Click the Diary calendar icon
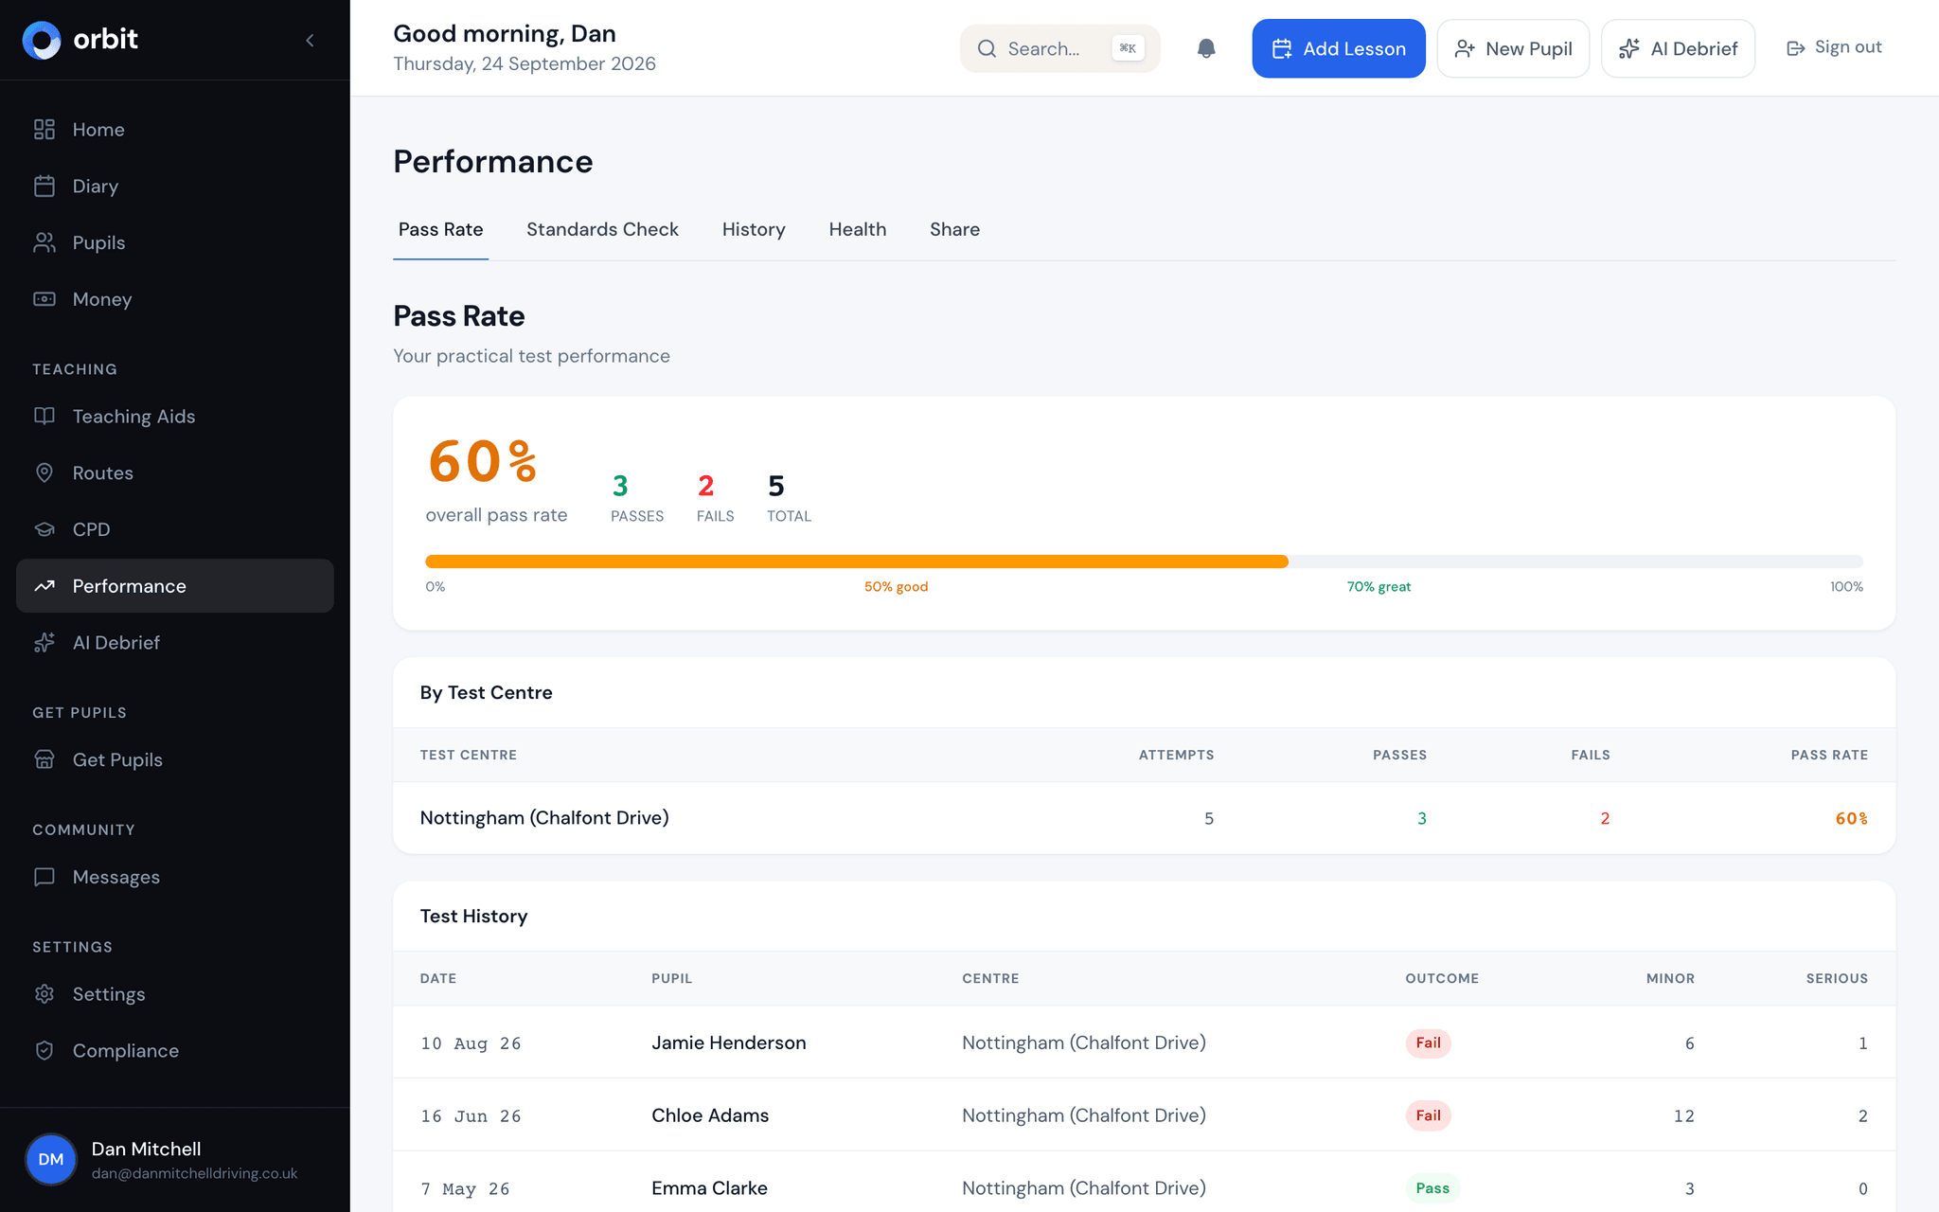 pos(44,187)
